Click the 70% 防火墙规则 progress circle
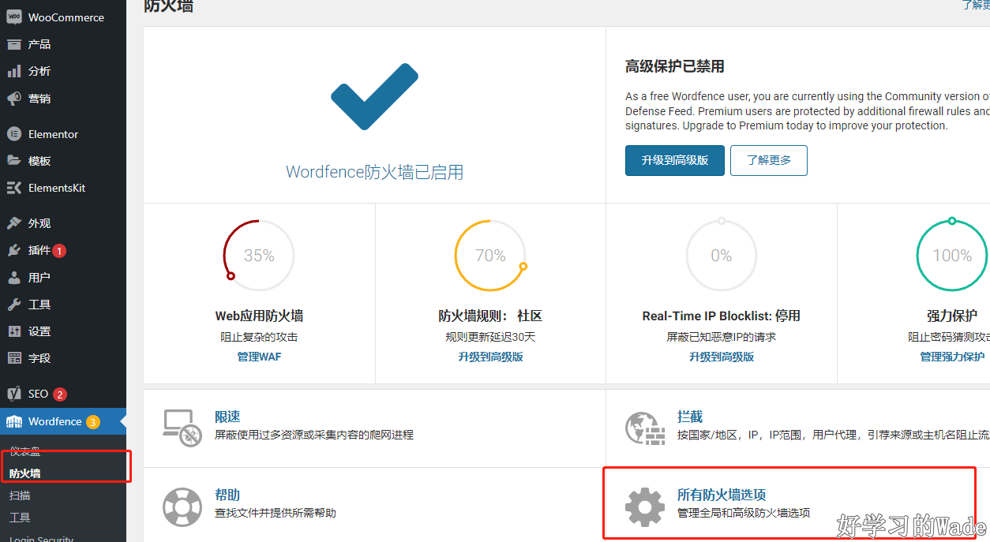Viewport: 990px width, 542px height. click(490, 256)
